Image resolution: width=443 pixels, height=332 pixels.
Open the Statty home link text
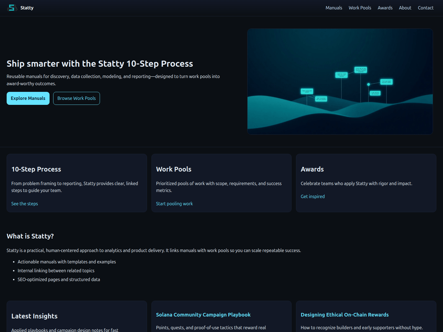pyautogui.click(x=27, y=8)
